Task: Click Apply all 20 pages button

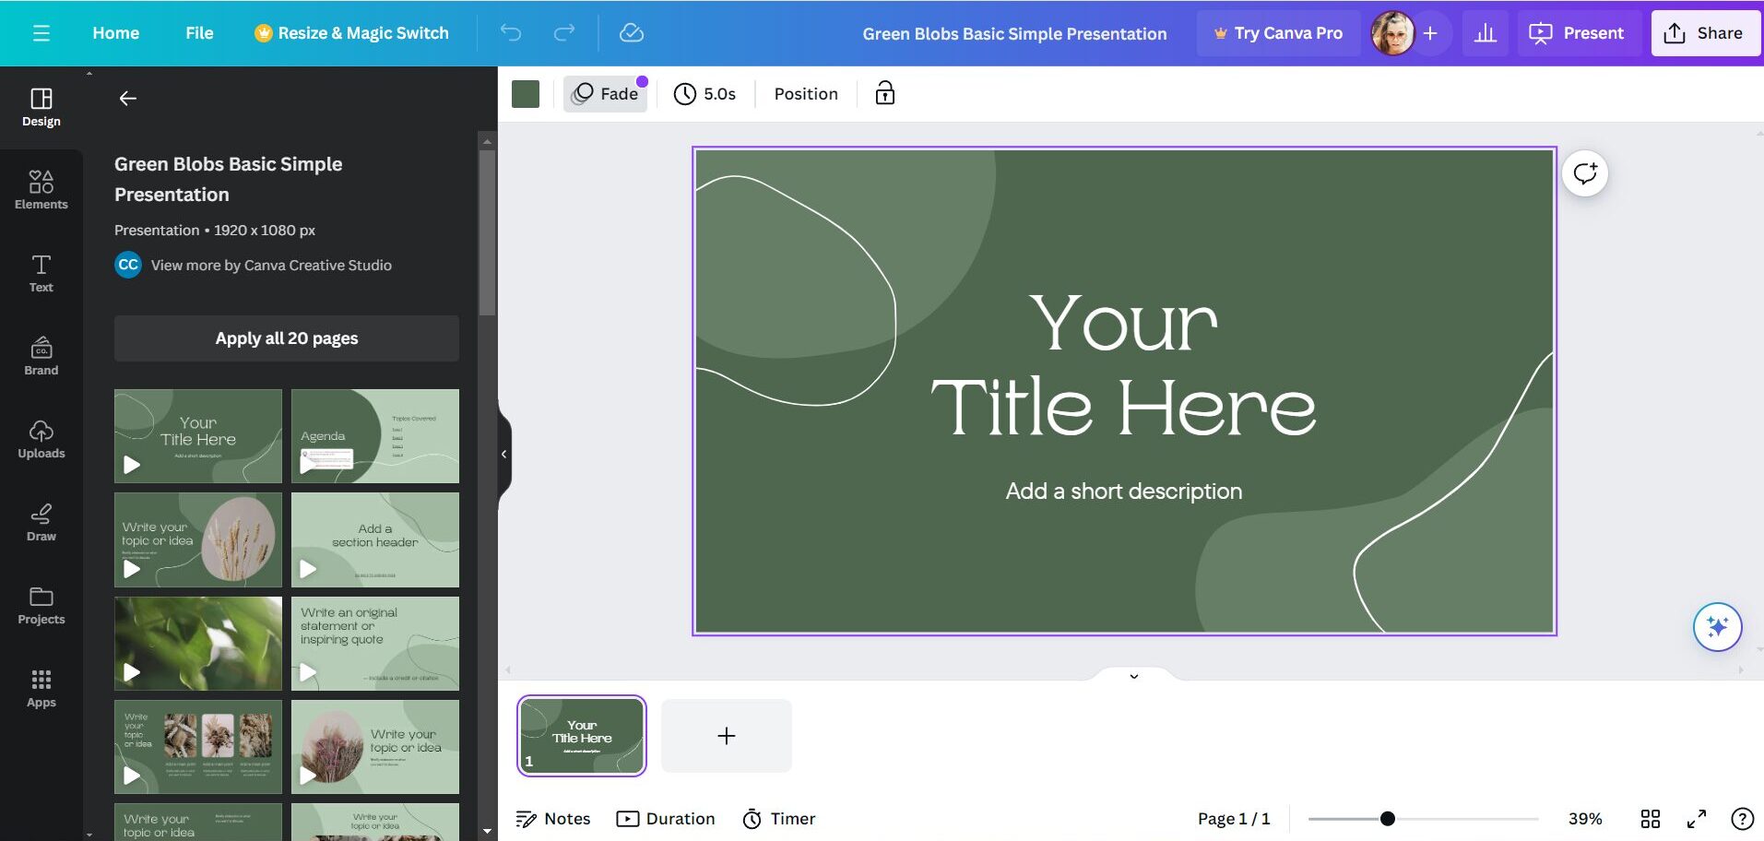Action: (x=286, y=338)
